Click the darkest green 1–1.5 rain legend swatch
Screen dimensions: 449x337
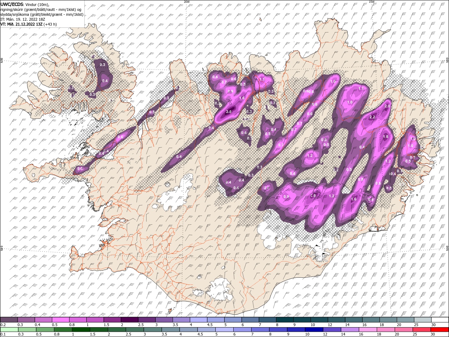(81, 330)
